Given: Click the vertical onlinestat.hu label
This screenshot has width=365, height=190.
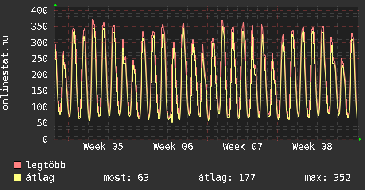Looking at the screenshot, I should [6, 73].
